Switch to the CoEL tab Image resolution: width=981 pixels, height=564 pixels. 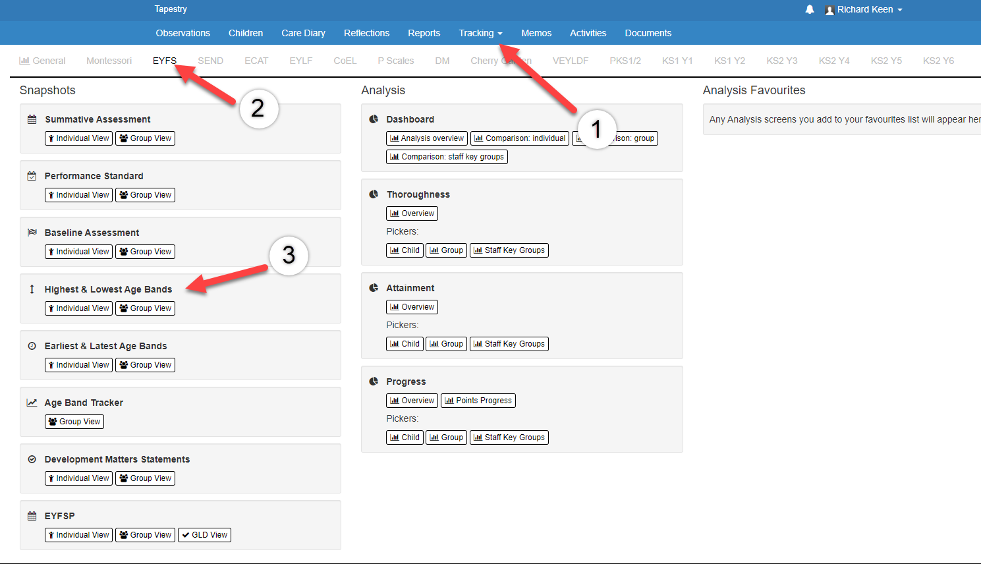coord(345,61)
